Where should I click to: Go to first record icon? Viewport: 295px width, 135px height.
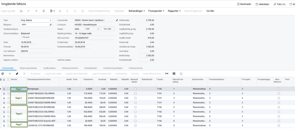[60, 11]
